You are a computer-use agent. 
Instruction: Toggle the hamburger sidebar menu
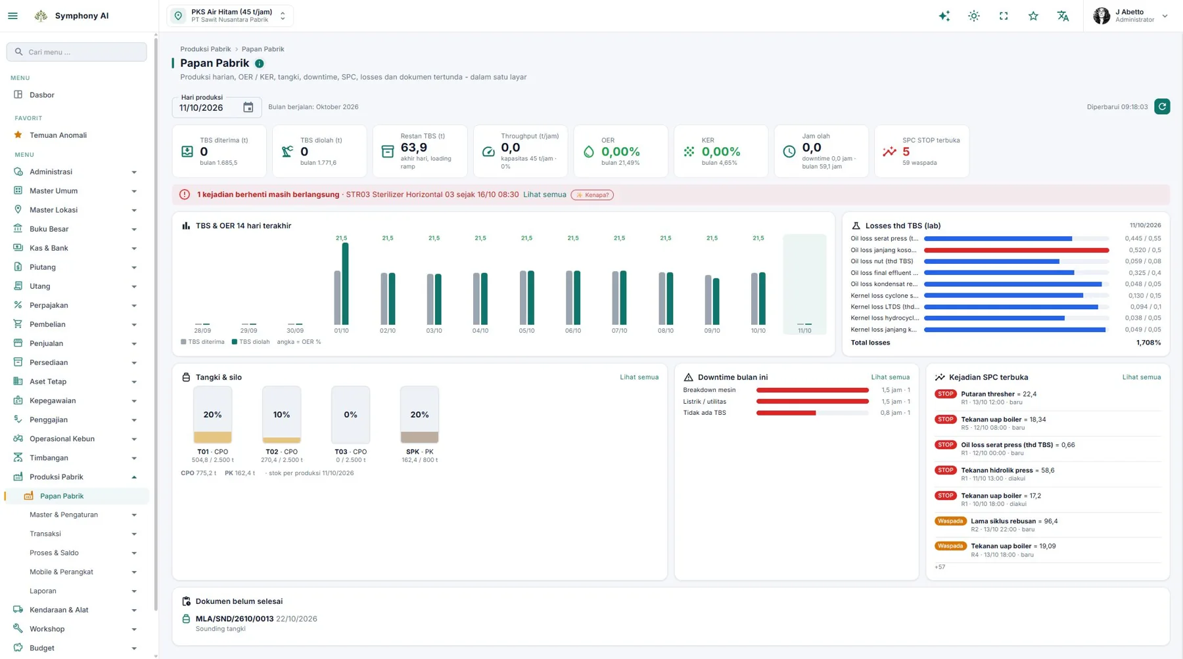tap(12, 16)
